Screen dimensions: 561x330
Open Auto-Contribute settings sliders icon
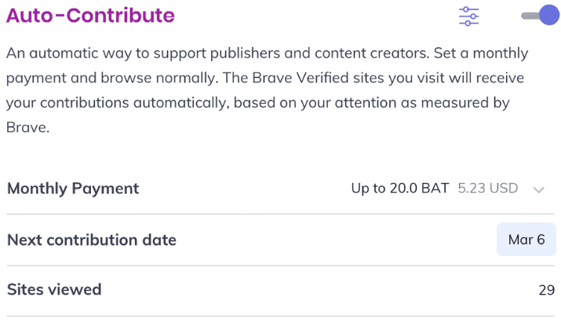pyautogui.click(x=468, y=16)
